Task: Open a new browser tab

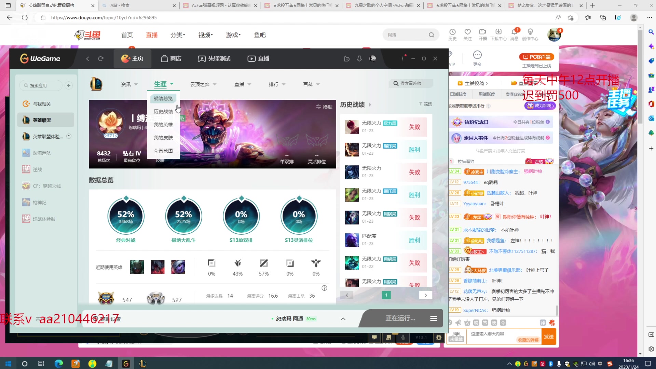Action: click(x=592, y=5)
